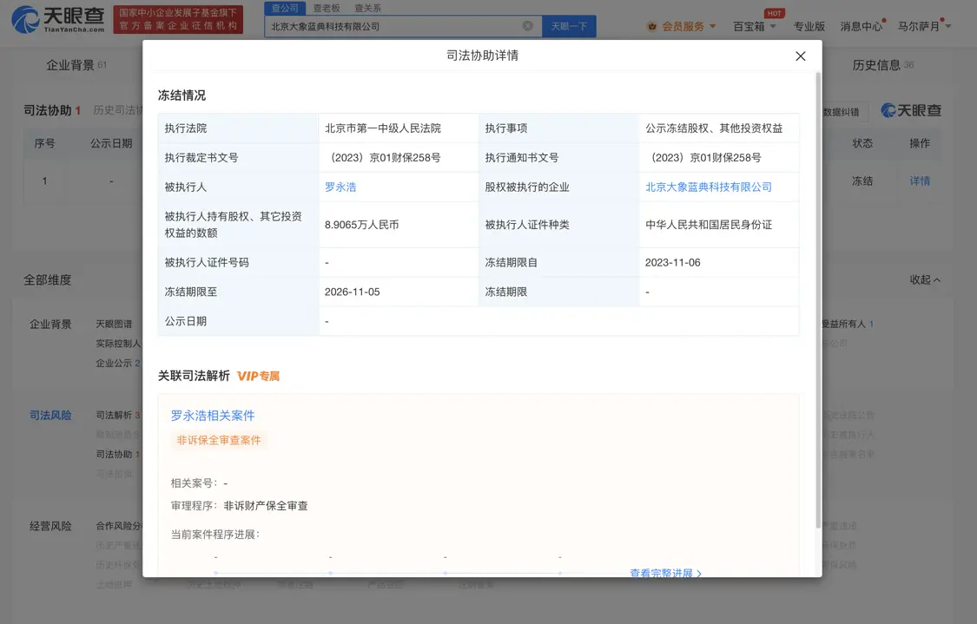Select the freeze start date 2023-11-06
This screenshot has height=624, width=977.
click(x=673, y=263)
